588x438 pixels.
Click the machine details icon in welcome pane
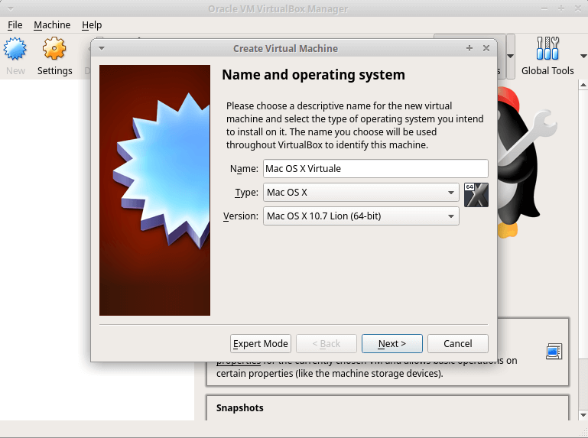tap(554, 352)
